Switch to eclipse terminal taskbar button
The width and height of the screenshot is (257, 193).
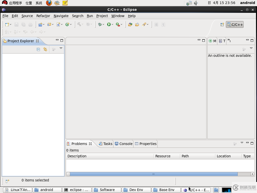pyautogui.click(x=77, y=190)
